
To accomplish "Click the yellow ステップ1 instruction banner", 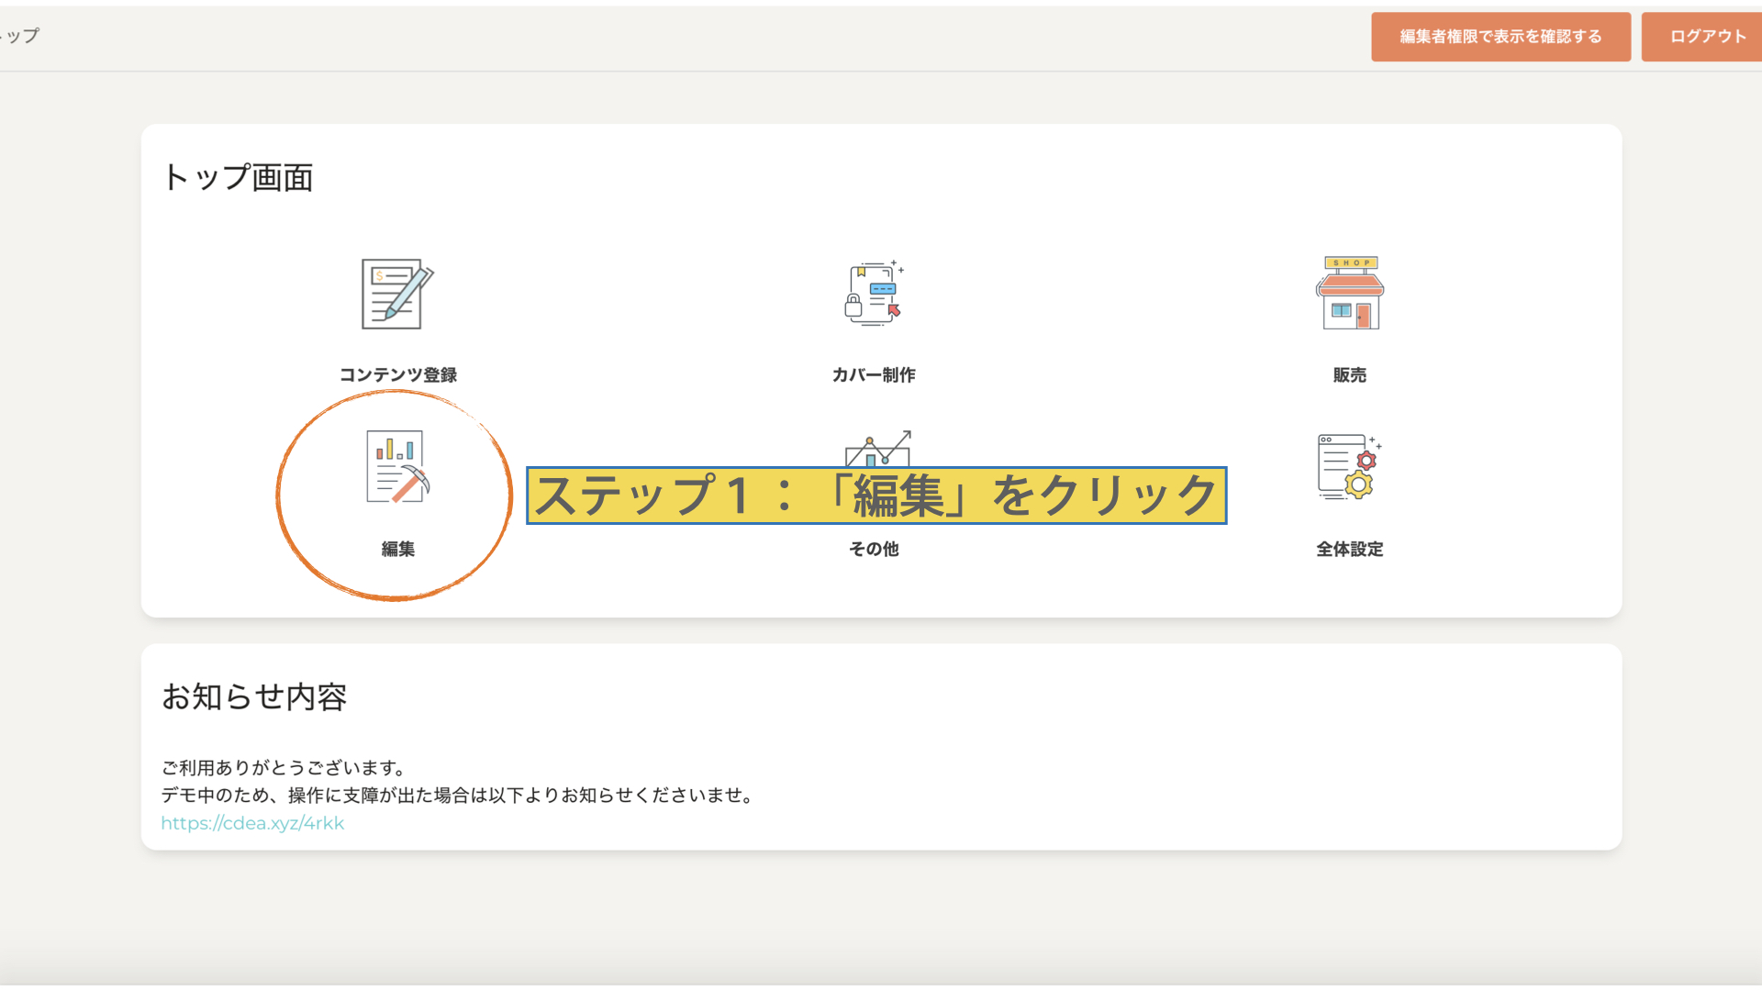I will pos(876,495).
